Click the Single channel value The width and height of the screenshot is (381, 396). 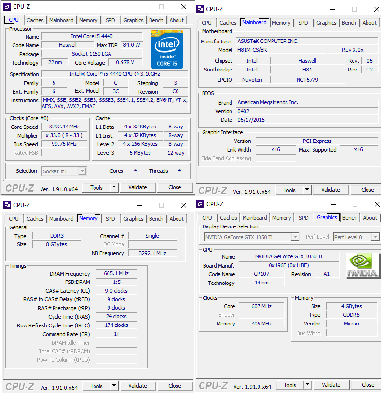pos(152,236)
